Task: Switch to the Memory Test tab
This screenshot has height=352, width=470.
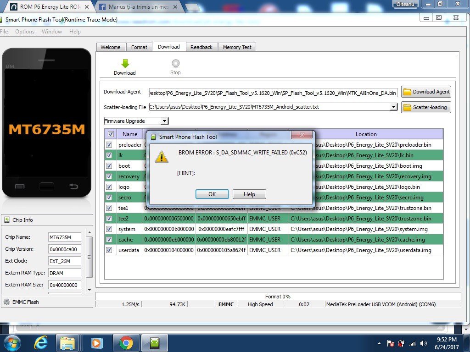Action: point(237,47)
